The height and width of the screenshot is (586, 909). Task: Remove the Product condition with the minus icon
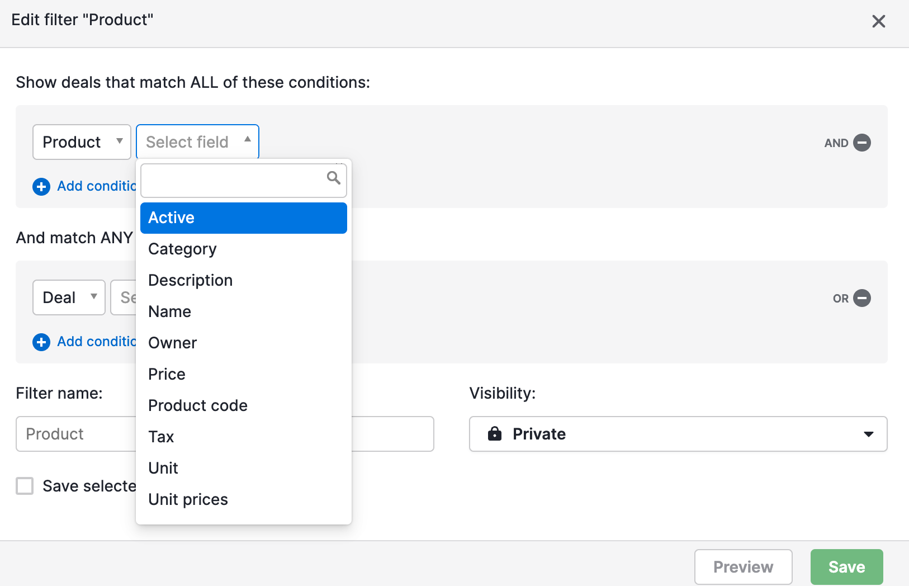pyautogui.click(x=861, y=143)
